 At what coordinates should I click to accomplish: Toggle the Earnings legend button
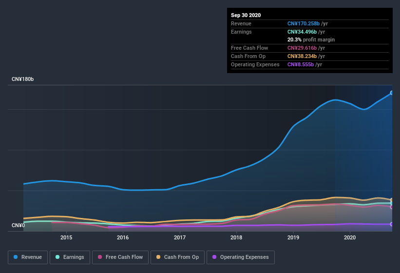pos(70,257)
